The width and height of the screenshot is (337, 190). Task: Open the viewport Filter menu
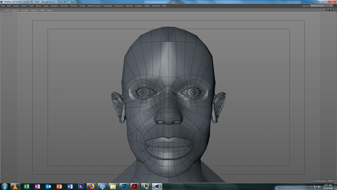point(43,10)
